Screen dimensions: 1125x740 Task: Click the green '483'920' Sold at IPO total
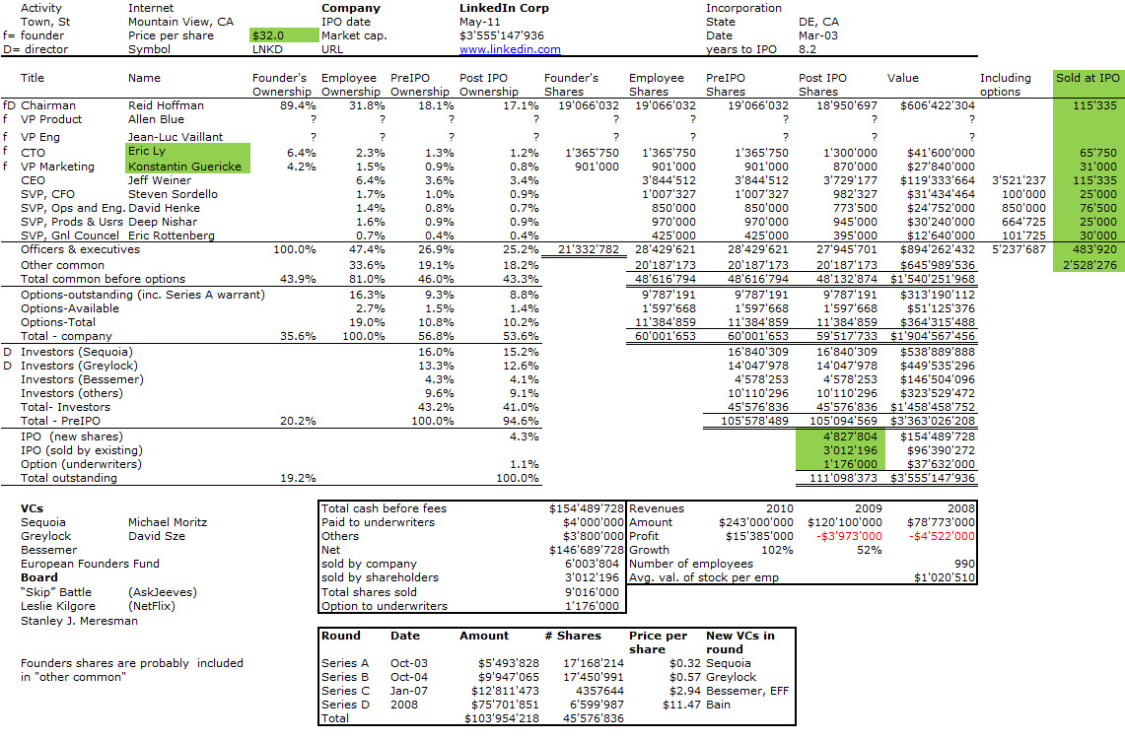point(1088,249)
